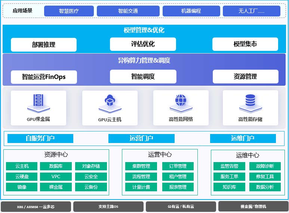Switch to the 自服务门户 portal tab
This screenshot has height=213, width=289.
(40, 139)
